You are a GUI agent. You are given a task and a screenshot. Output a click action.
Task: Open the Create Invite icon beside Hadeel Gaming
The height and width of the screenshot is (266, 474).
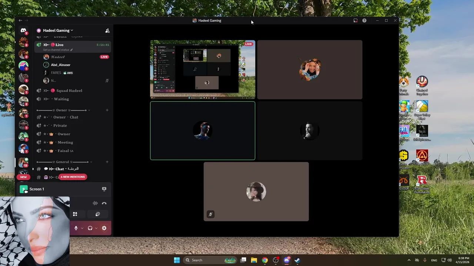coord(107,31)
